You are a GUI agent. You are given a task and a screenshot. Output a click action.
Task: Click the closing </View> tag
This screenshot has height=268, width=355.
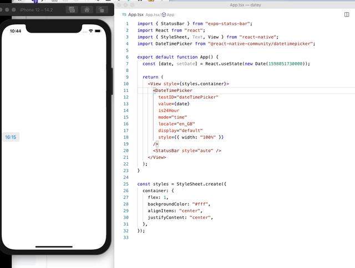157,157
